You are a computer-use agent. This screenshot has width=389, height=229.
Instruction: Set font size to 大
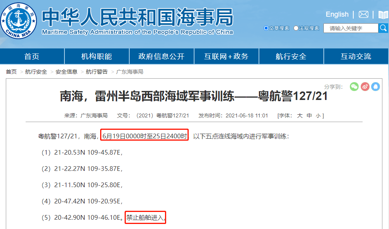[x=300, y=115]
